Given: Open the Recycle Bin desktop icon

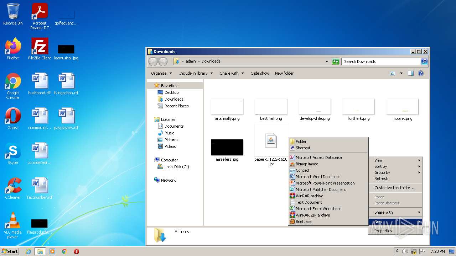Looking at the screenshot, I should point(13,14).
